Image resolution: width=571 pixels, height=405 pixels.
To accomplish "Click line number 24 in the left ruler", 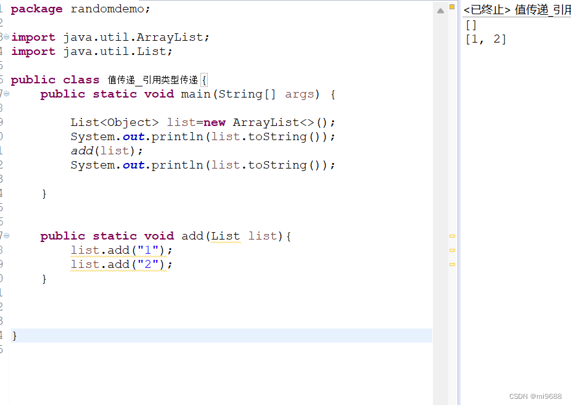I will (2, 335).
